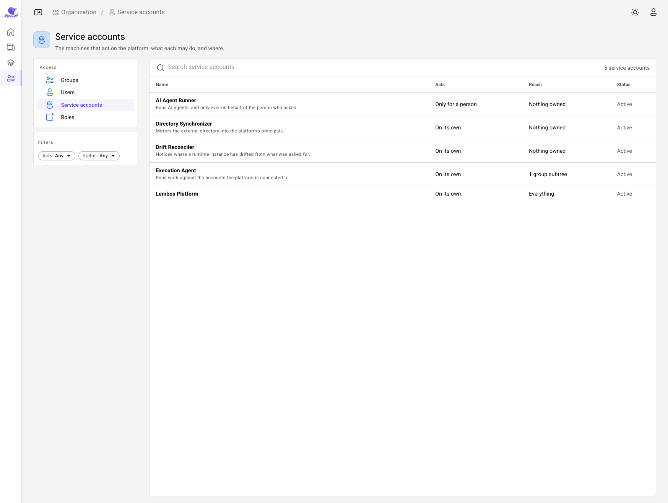Screen dimensions: 668x503
Task: Open Users in Access menu
Action: click(85, 92)
